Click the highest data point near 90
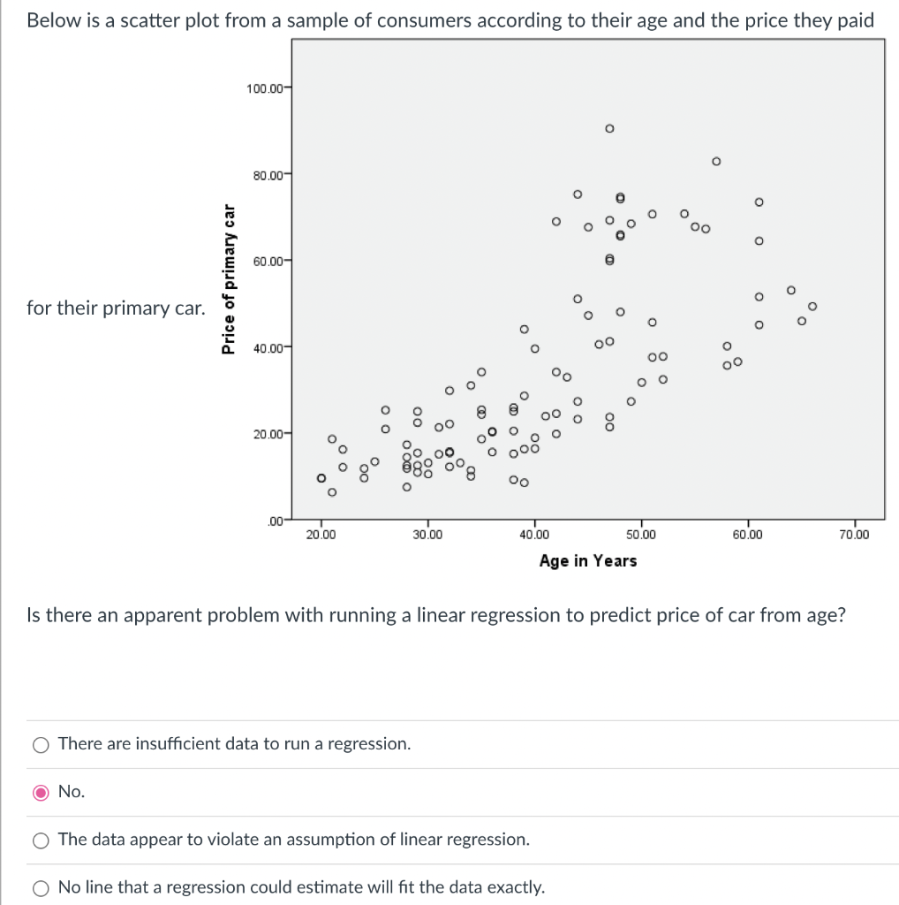The width and height of the screenshot is (899, 905). click(x=609, y=127)
